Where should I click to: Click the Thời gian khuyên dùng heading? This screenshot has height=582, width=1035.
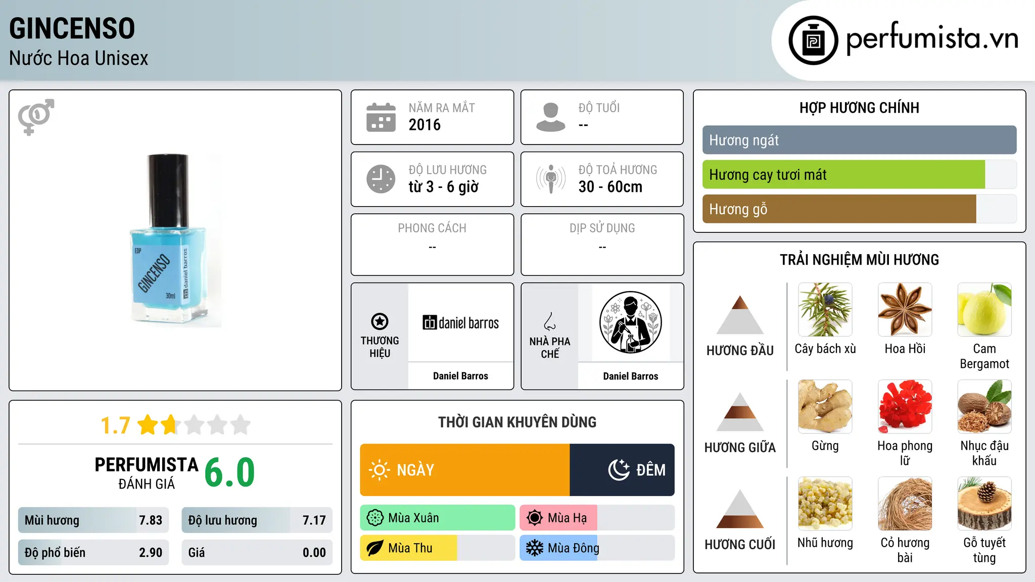tap(517, 422)
